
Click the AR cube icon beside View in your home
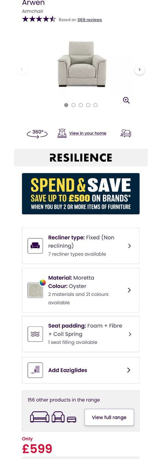click(x=62, y=133)
